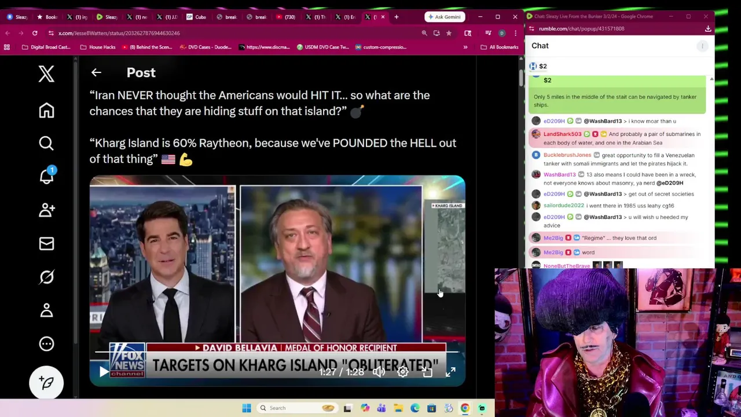The height and width of the screenshot is (417, 741).
Task: Open DVD Cases Duode bookmark
Action: pos(205,47)
